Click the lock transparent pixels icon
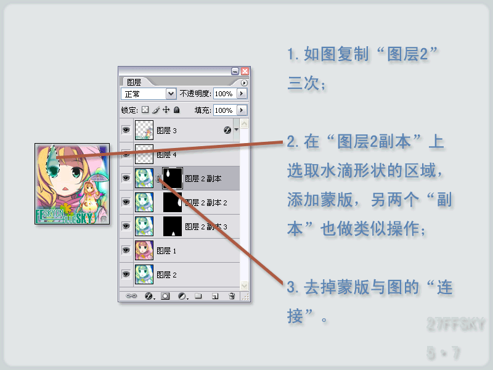 (145, 110)
